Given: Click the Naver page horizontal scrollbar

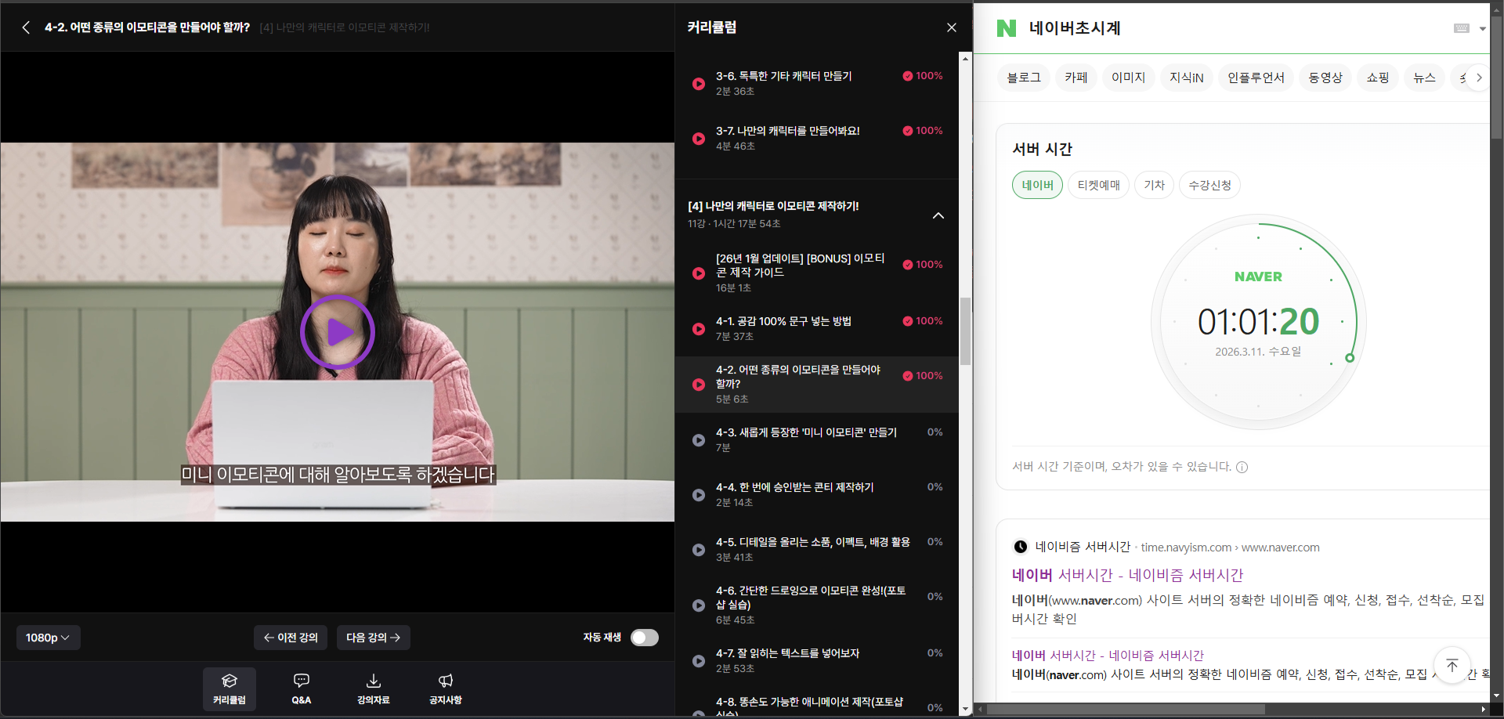Looking at the screenshot, I should point(1126,709).
